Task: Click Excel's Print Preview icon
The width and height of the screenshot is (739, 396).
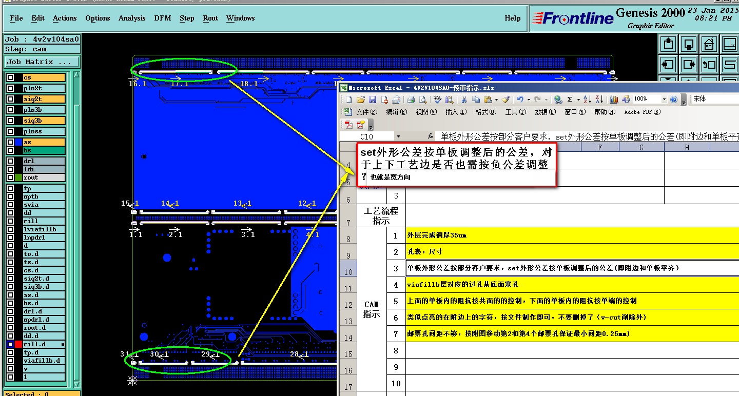Action: (x=422, y=100)
